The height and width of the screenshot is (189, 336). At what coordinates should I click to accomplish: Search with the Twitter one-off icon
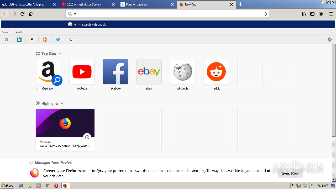pyautogui.click(x=58, y=40)
